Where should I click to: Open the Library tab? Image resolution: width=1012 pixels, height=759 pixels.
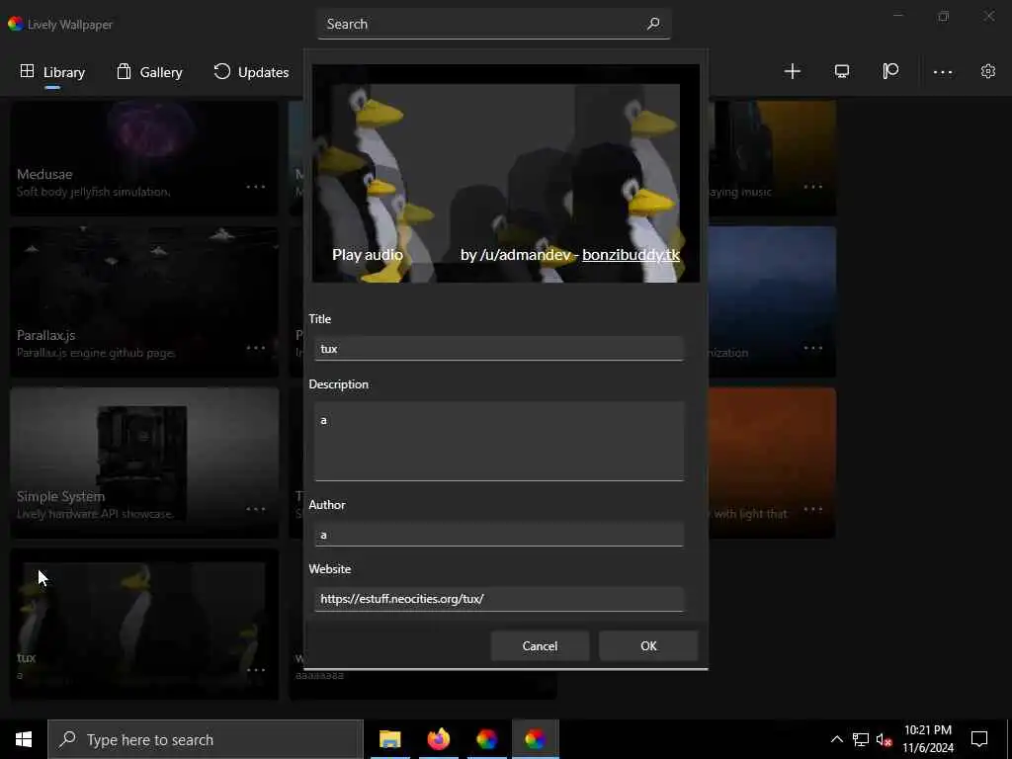pos(53,72)
